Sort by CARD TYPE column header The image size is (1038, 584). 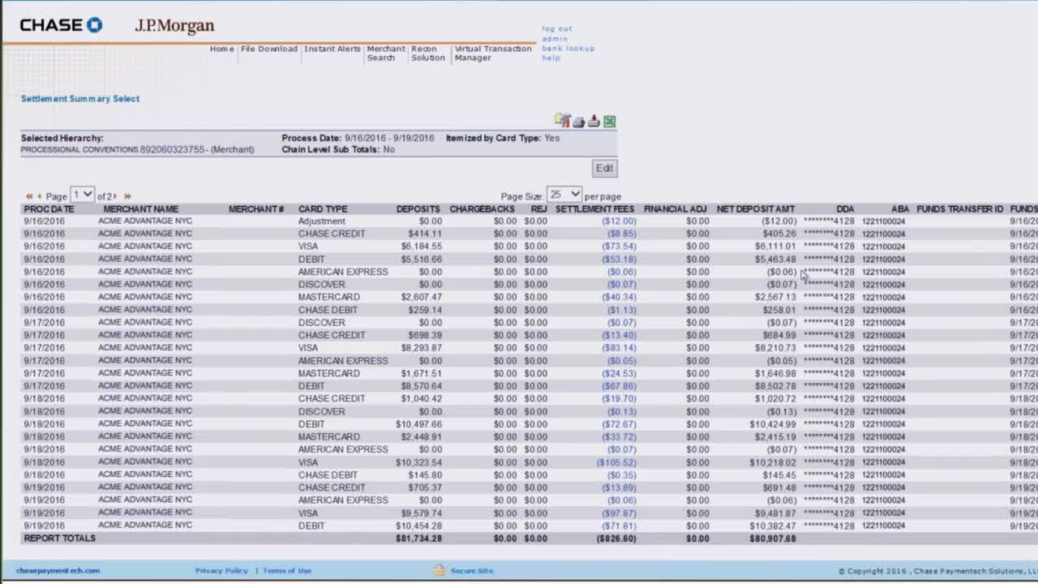pyautogui.click(x=323, y=209)
